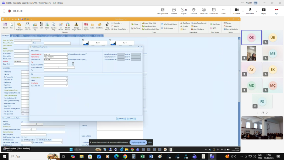The width and height of the screenshot is (284, 160).
Task: Expand the Araç Sahibi dropdown
Action: tap(66, 83)
